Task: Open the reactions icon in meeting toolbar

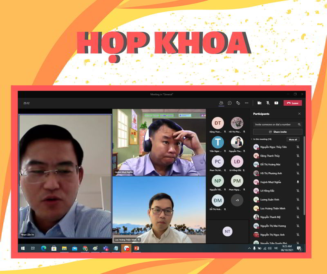Action: tap(238, 103)
